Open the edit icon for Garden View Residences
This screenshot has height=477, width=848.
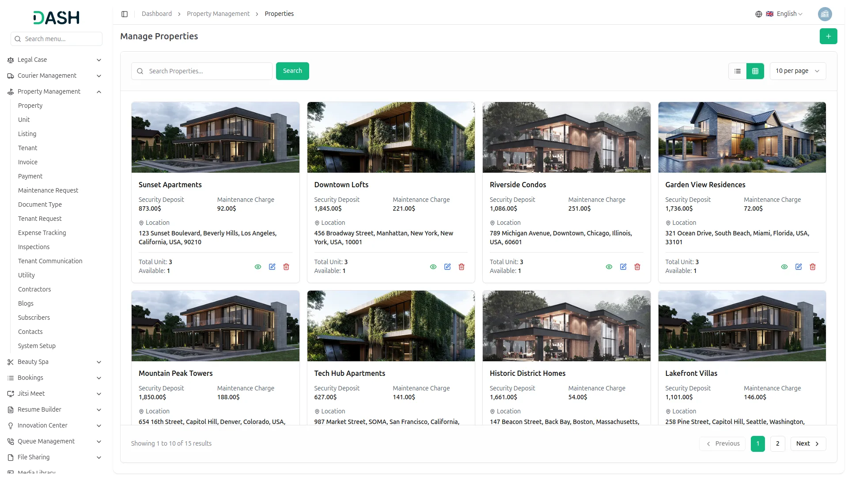pyautogui.click(x=799, y=267)
